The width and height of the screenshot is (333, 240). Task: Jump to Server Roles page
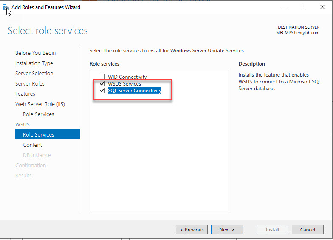click(30, 84)
